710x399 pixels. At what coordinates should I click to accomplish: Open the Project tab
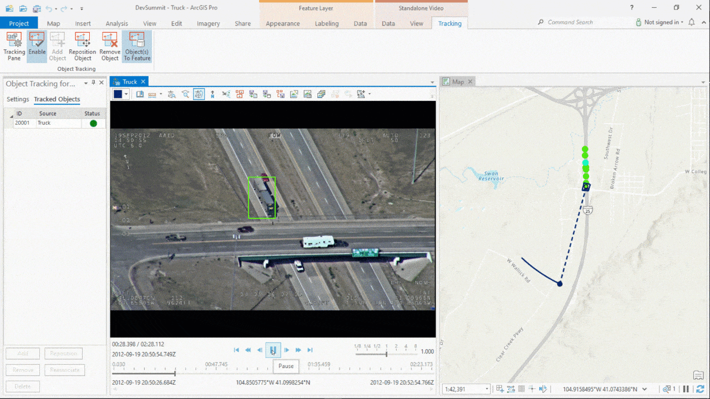click(19, 23)
